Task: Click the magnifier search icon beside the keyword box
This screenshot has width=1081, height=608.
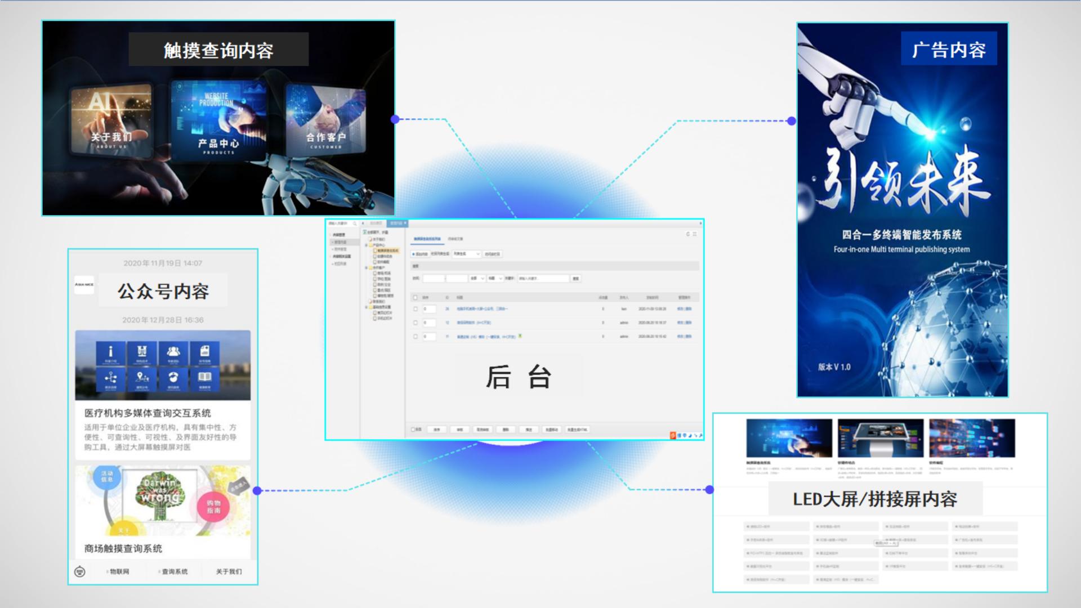Action: [x=355, y=223]
